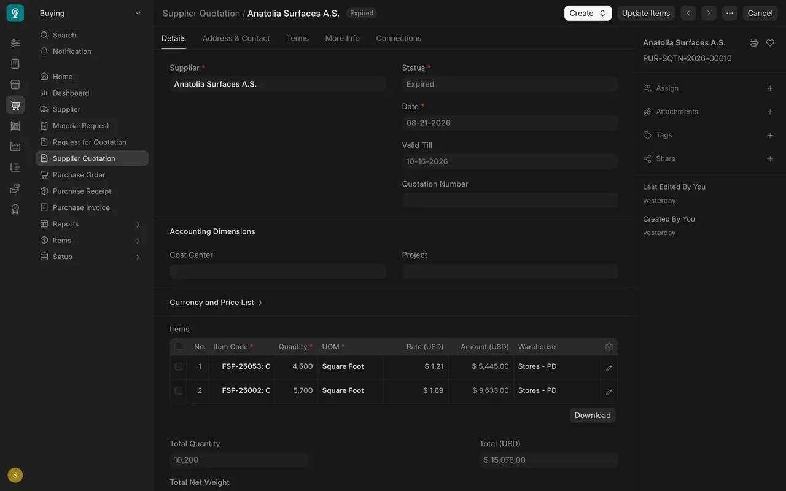Image resolution: width=786 pixels, height=491 pixels.
Task: Click the Cancel button
Action: (x=760, y=13)
